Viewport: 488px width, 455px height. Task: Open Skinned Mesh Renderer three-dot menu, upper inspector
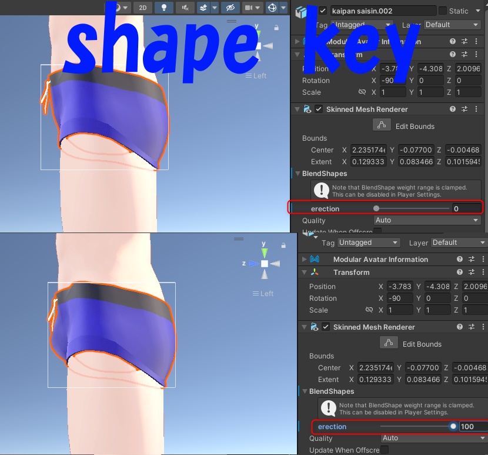[x=476, y=109]
